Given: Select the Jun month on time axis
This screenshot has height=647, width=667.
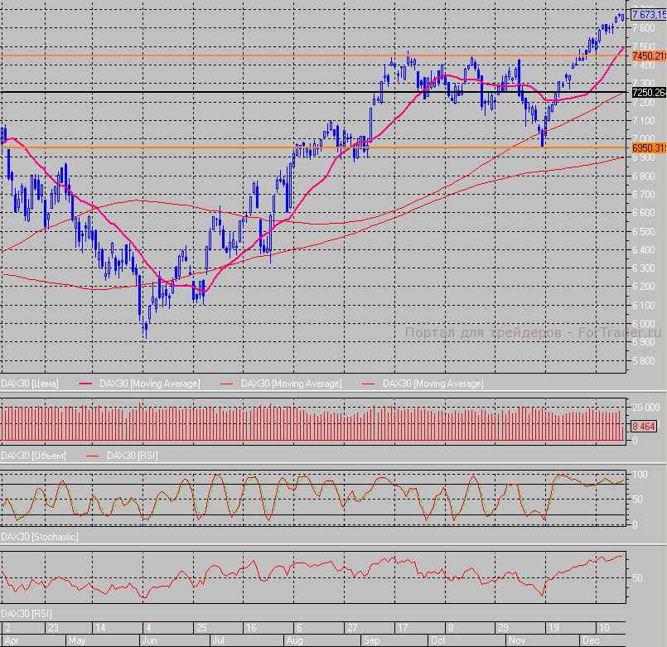Looking at the screenshot, I should pyautogui.click(x=149, y=640).
